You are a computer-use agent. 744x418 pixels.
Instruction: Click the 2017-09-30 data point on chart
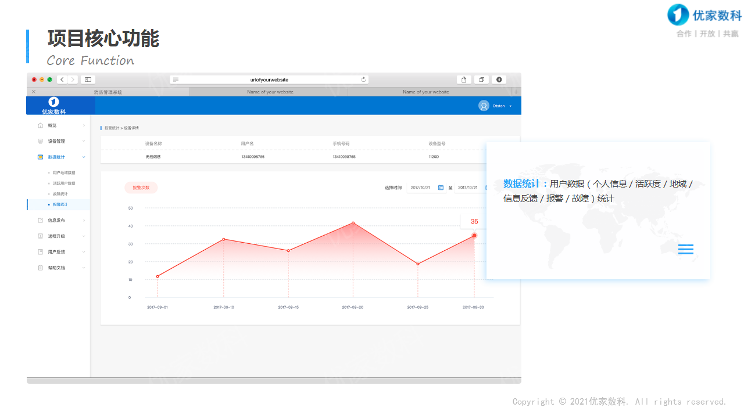474,236
